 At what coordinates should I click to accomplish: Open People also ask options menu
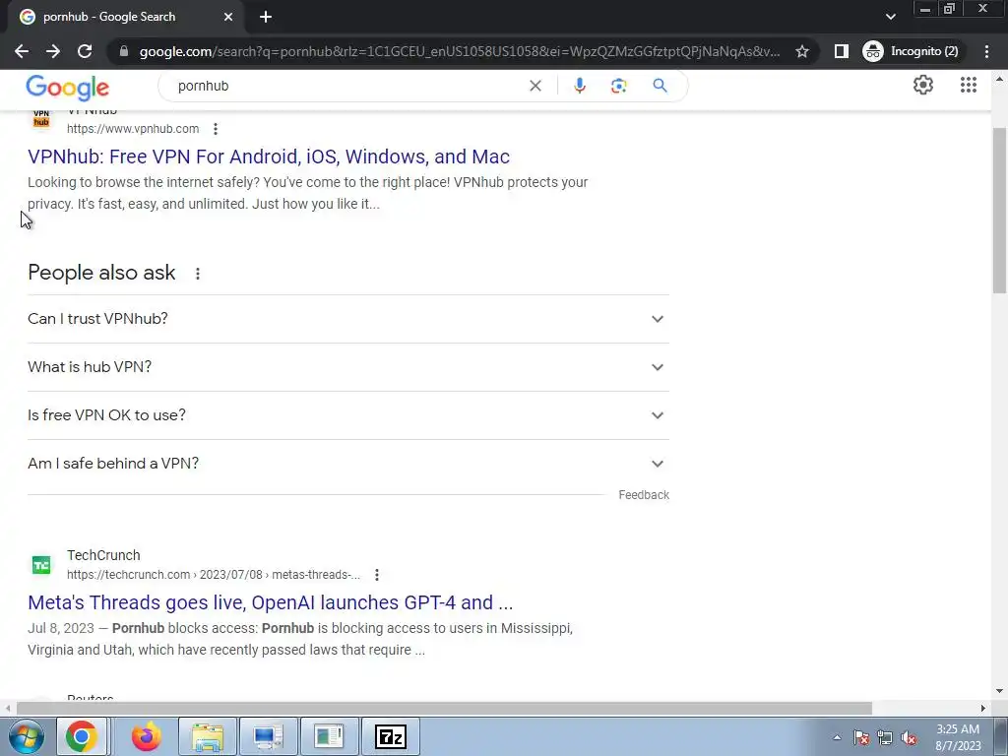pyautogui.click(x=198, y=274)
